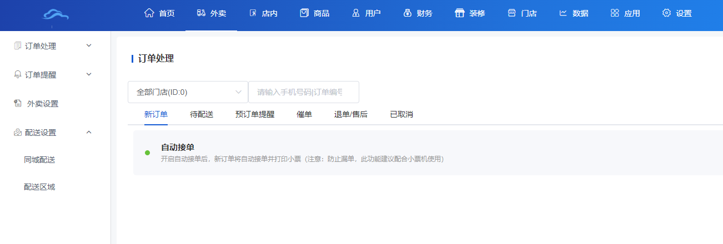Open 外卖设置 in the sidebar

pyautogui.click(x=43, y=104)
